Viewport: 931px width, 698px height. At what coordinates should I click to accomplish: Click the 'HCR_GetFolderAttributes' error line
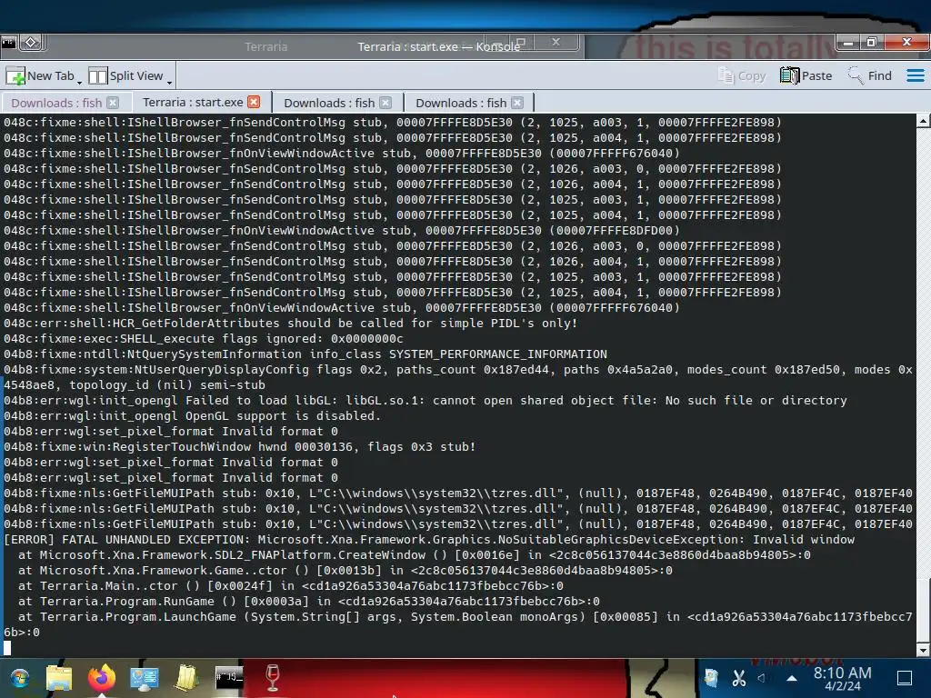coord(290,324)
